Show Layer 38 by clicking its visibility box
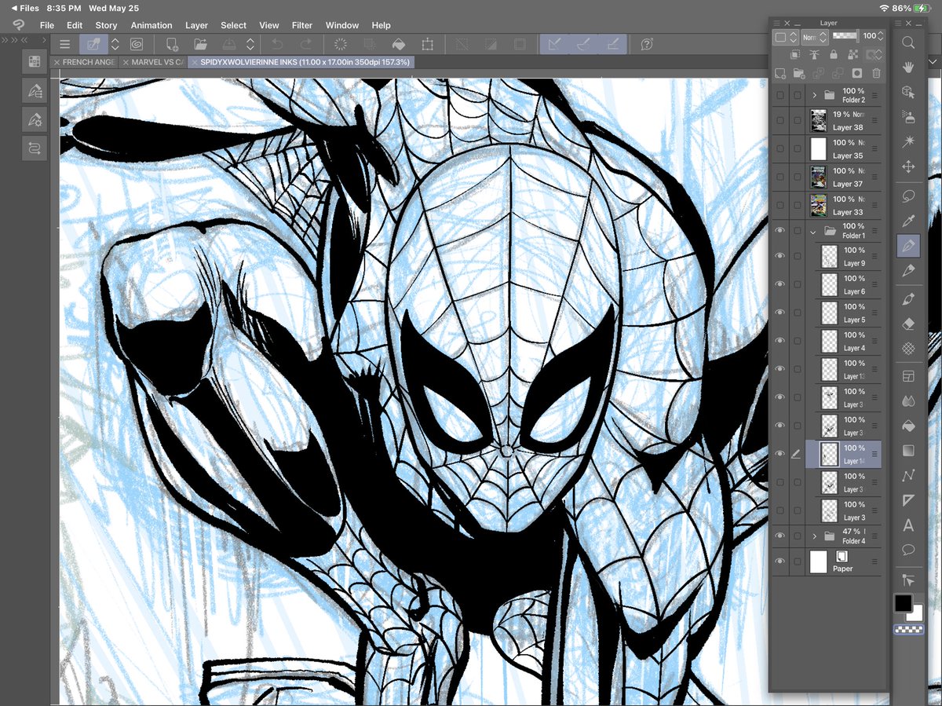 tap(780, 120)
